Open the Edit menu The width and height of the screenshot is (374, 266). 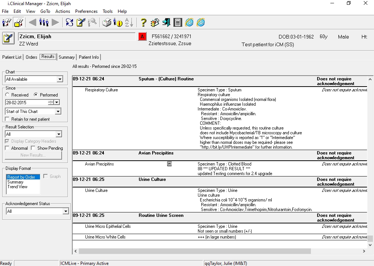[17, 11]
